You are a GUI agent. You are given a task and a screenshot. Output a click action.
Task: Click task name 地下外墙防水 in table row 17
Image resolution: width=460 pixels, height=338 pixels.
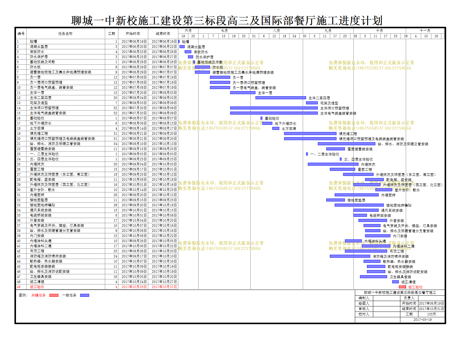tap(41, 123)
